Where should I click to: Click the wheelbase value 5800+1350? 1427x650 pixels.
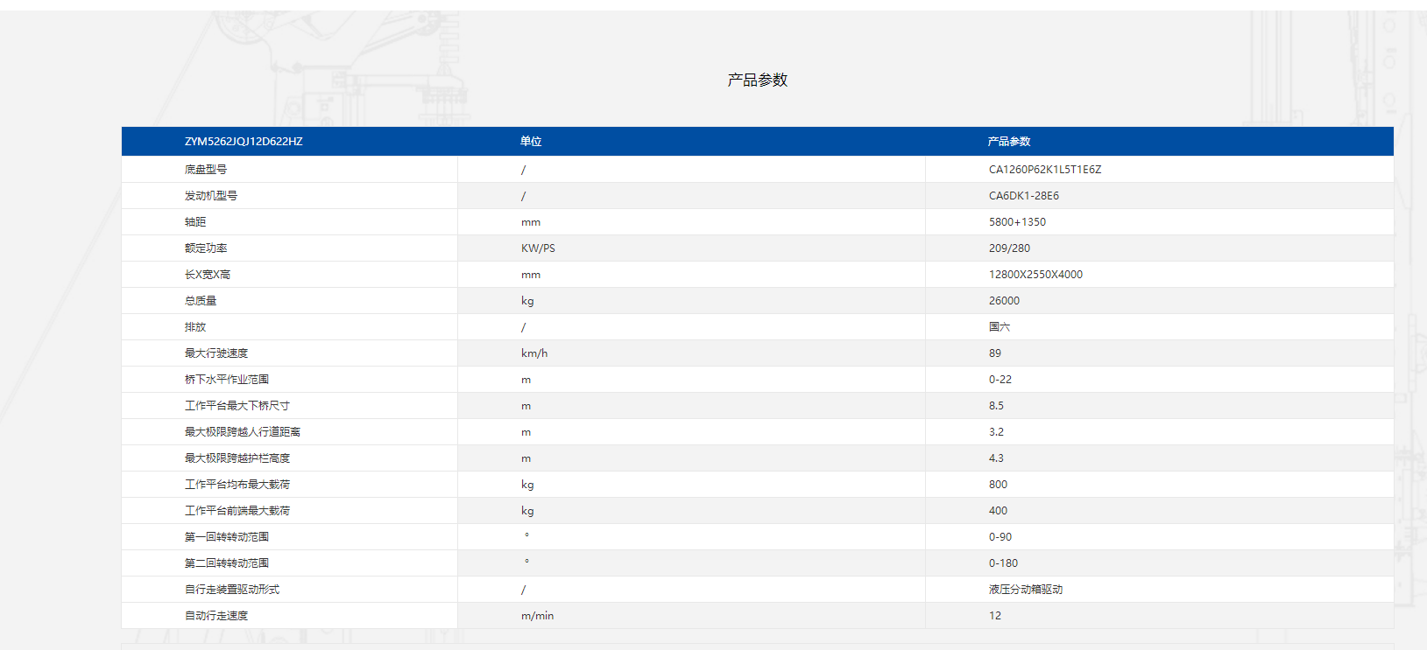(1017, 222)
